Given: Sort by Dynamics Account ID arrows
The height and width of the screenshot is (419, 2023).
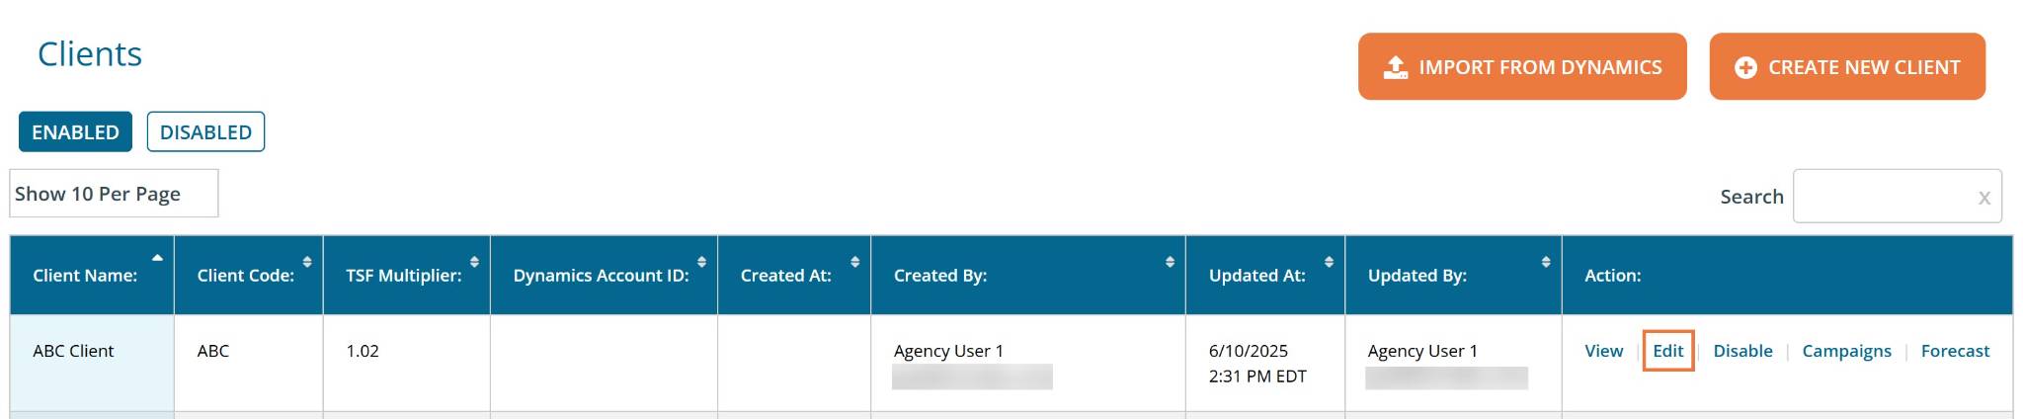Looking at the screenshot, I should pos(701,262).
